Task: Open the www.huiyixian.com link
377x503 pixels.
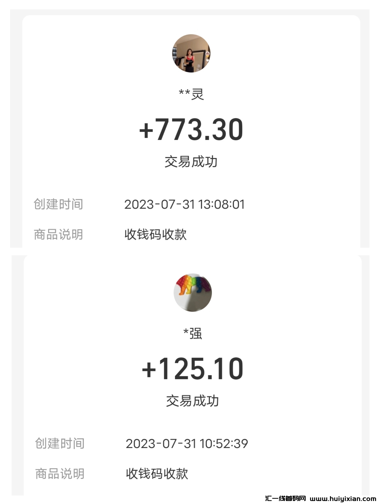Action: (x=343, y=498)
